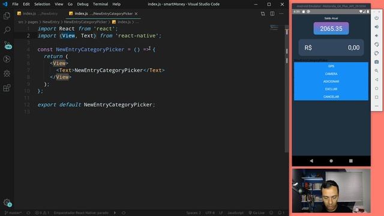This screenshot has height=216, width=384.
Task: Click the errors and warnings count in the status bar
Action: tap(42, 213)
